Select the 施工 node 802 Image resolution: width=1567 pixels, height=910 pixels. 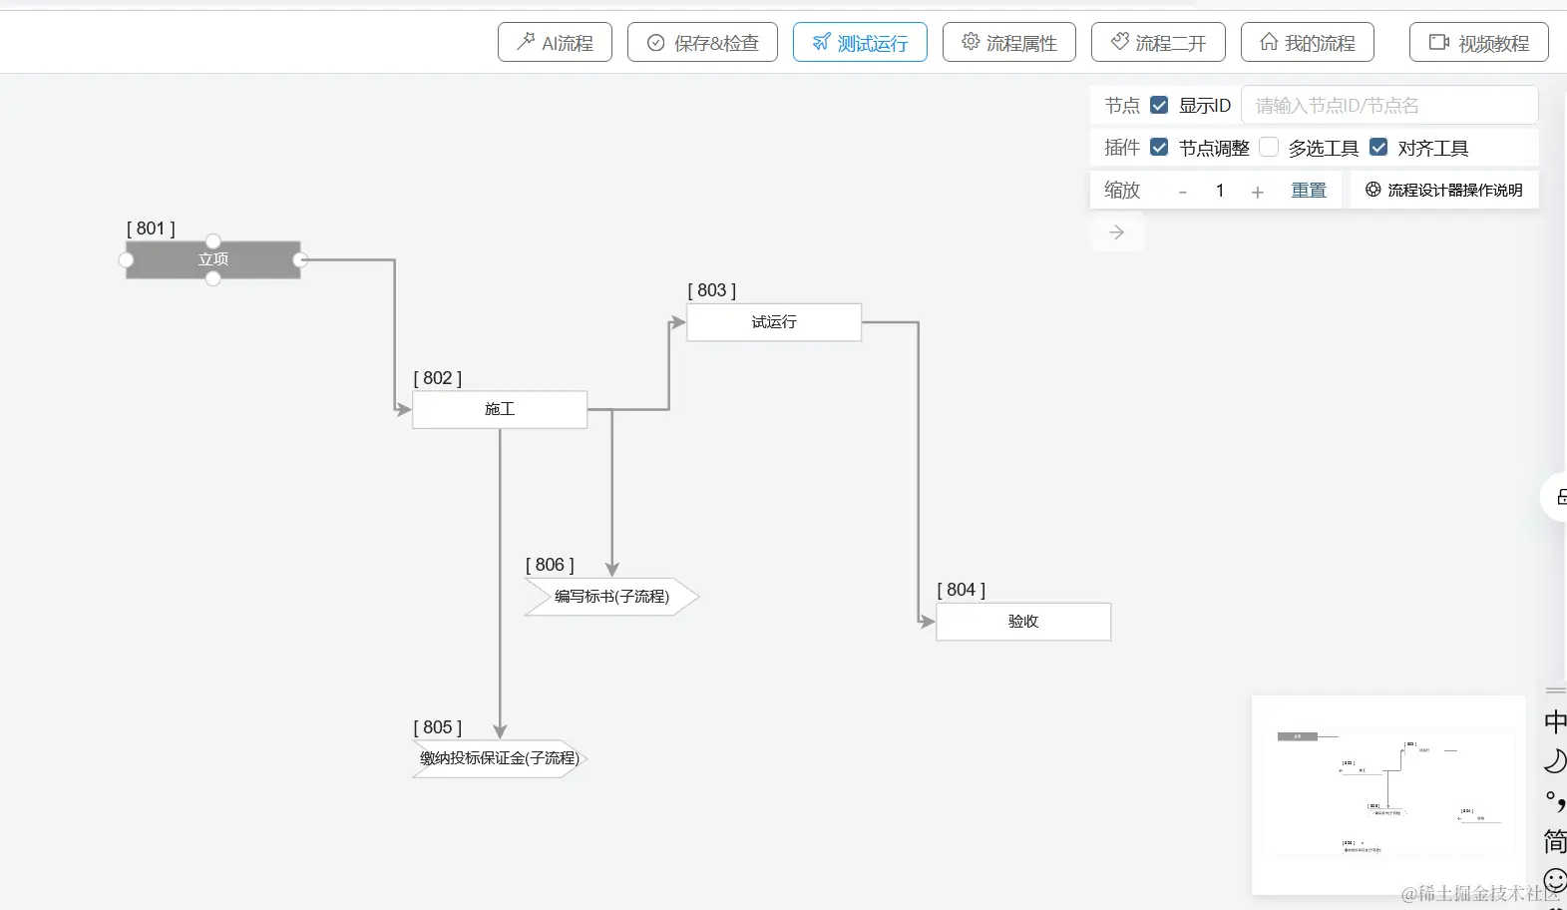click(x=500, y=409)
